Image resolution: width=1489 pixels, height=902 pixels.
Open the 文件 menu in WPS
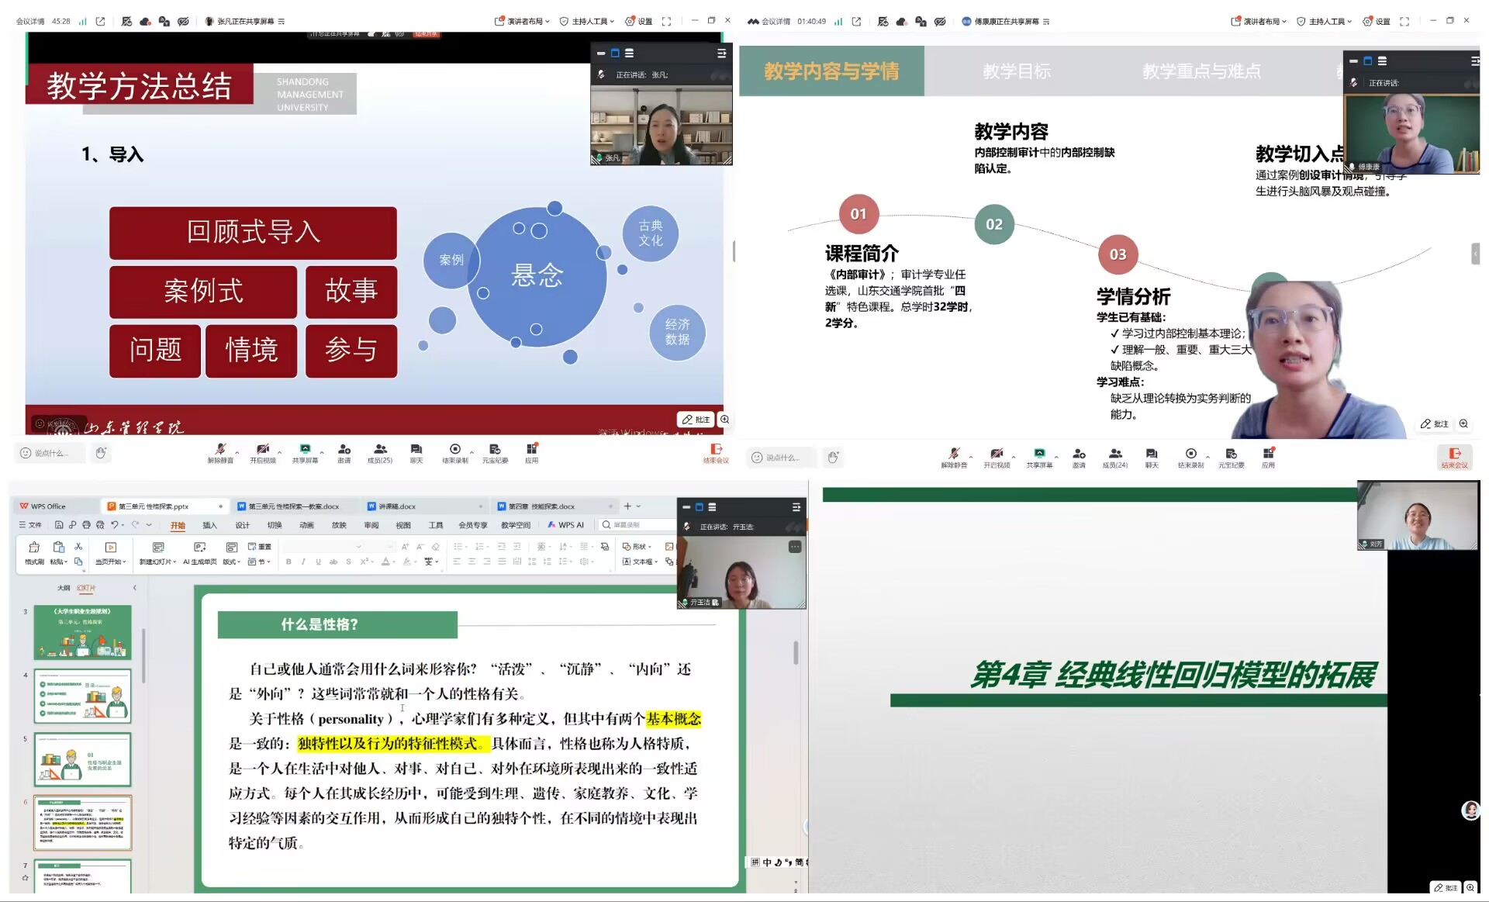pyautogui.click(x=31, y=525)
